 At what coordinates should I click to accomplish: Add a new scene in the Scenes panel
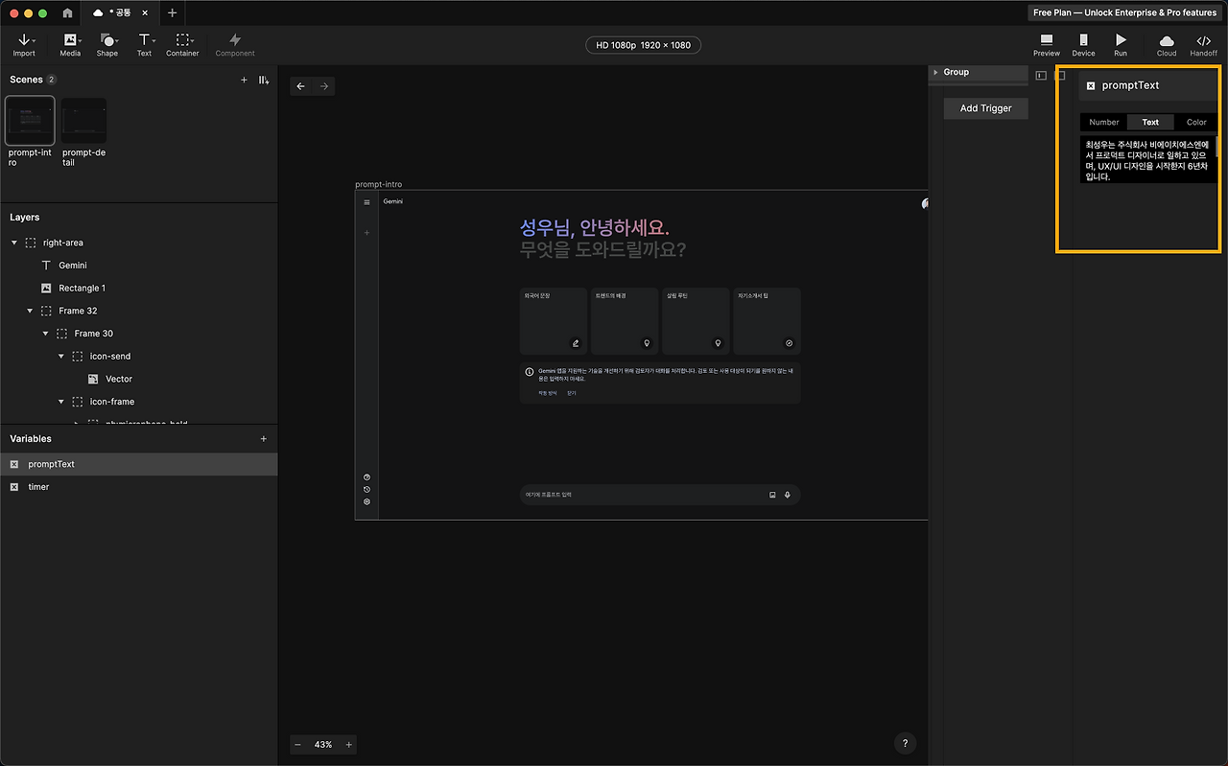[x=244, y=80]
